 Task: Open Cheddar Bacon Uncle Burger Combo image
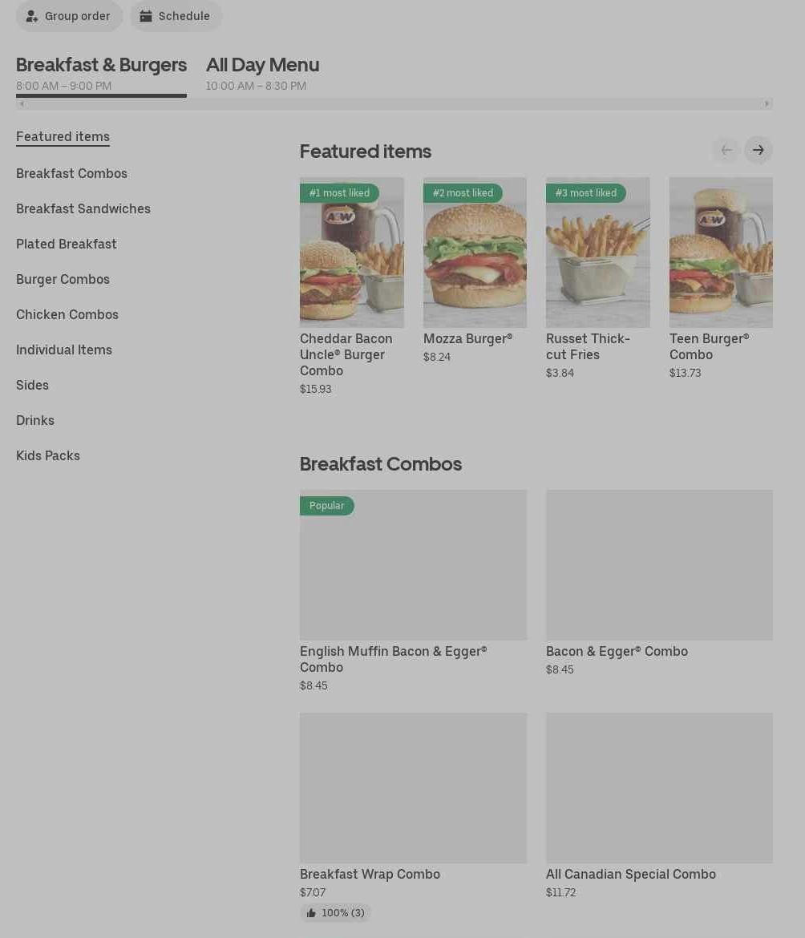(x=351, y=253)
